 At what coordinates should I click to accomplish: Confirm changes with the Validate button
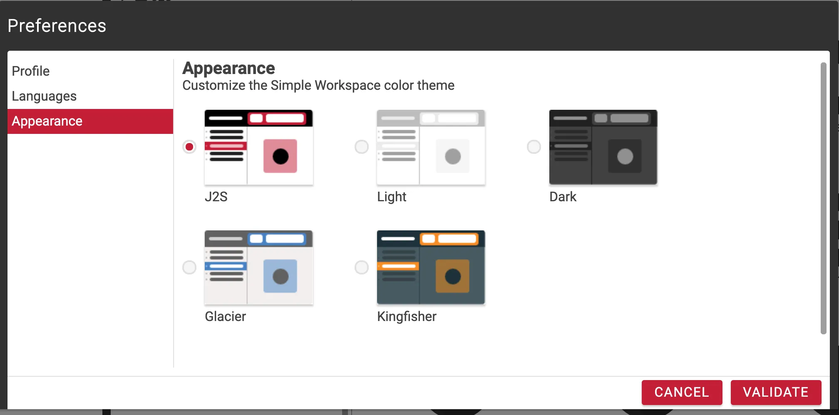[775, 392]
